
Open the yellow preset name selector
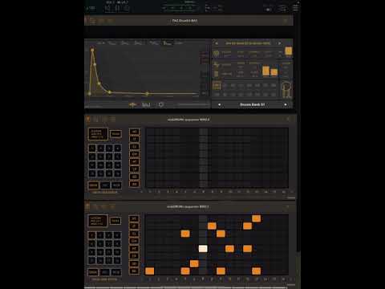click(248, 43)
